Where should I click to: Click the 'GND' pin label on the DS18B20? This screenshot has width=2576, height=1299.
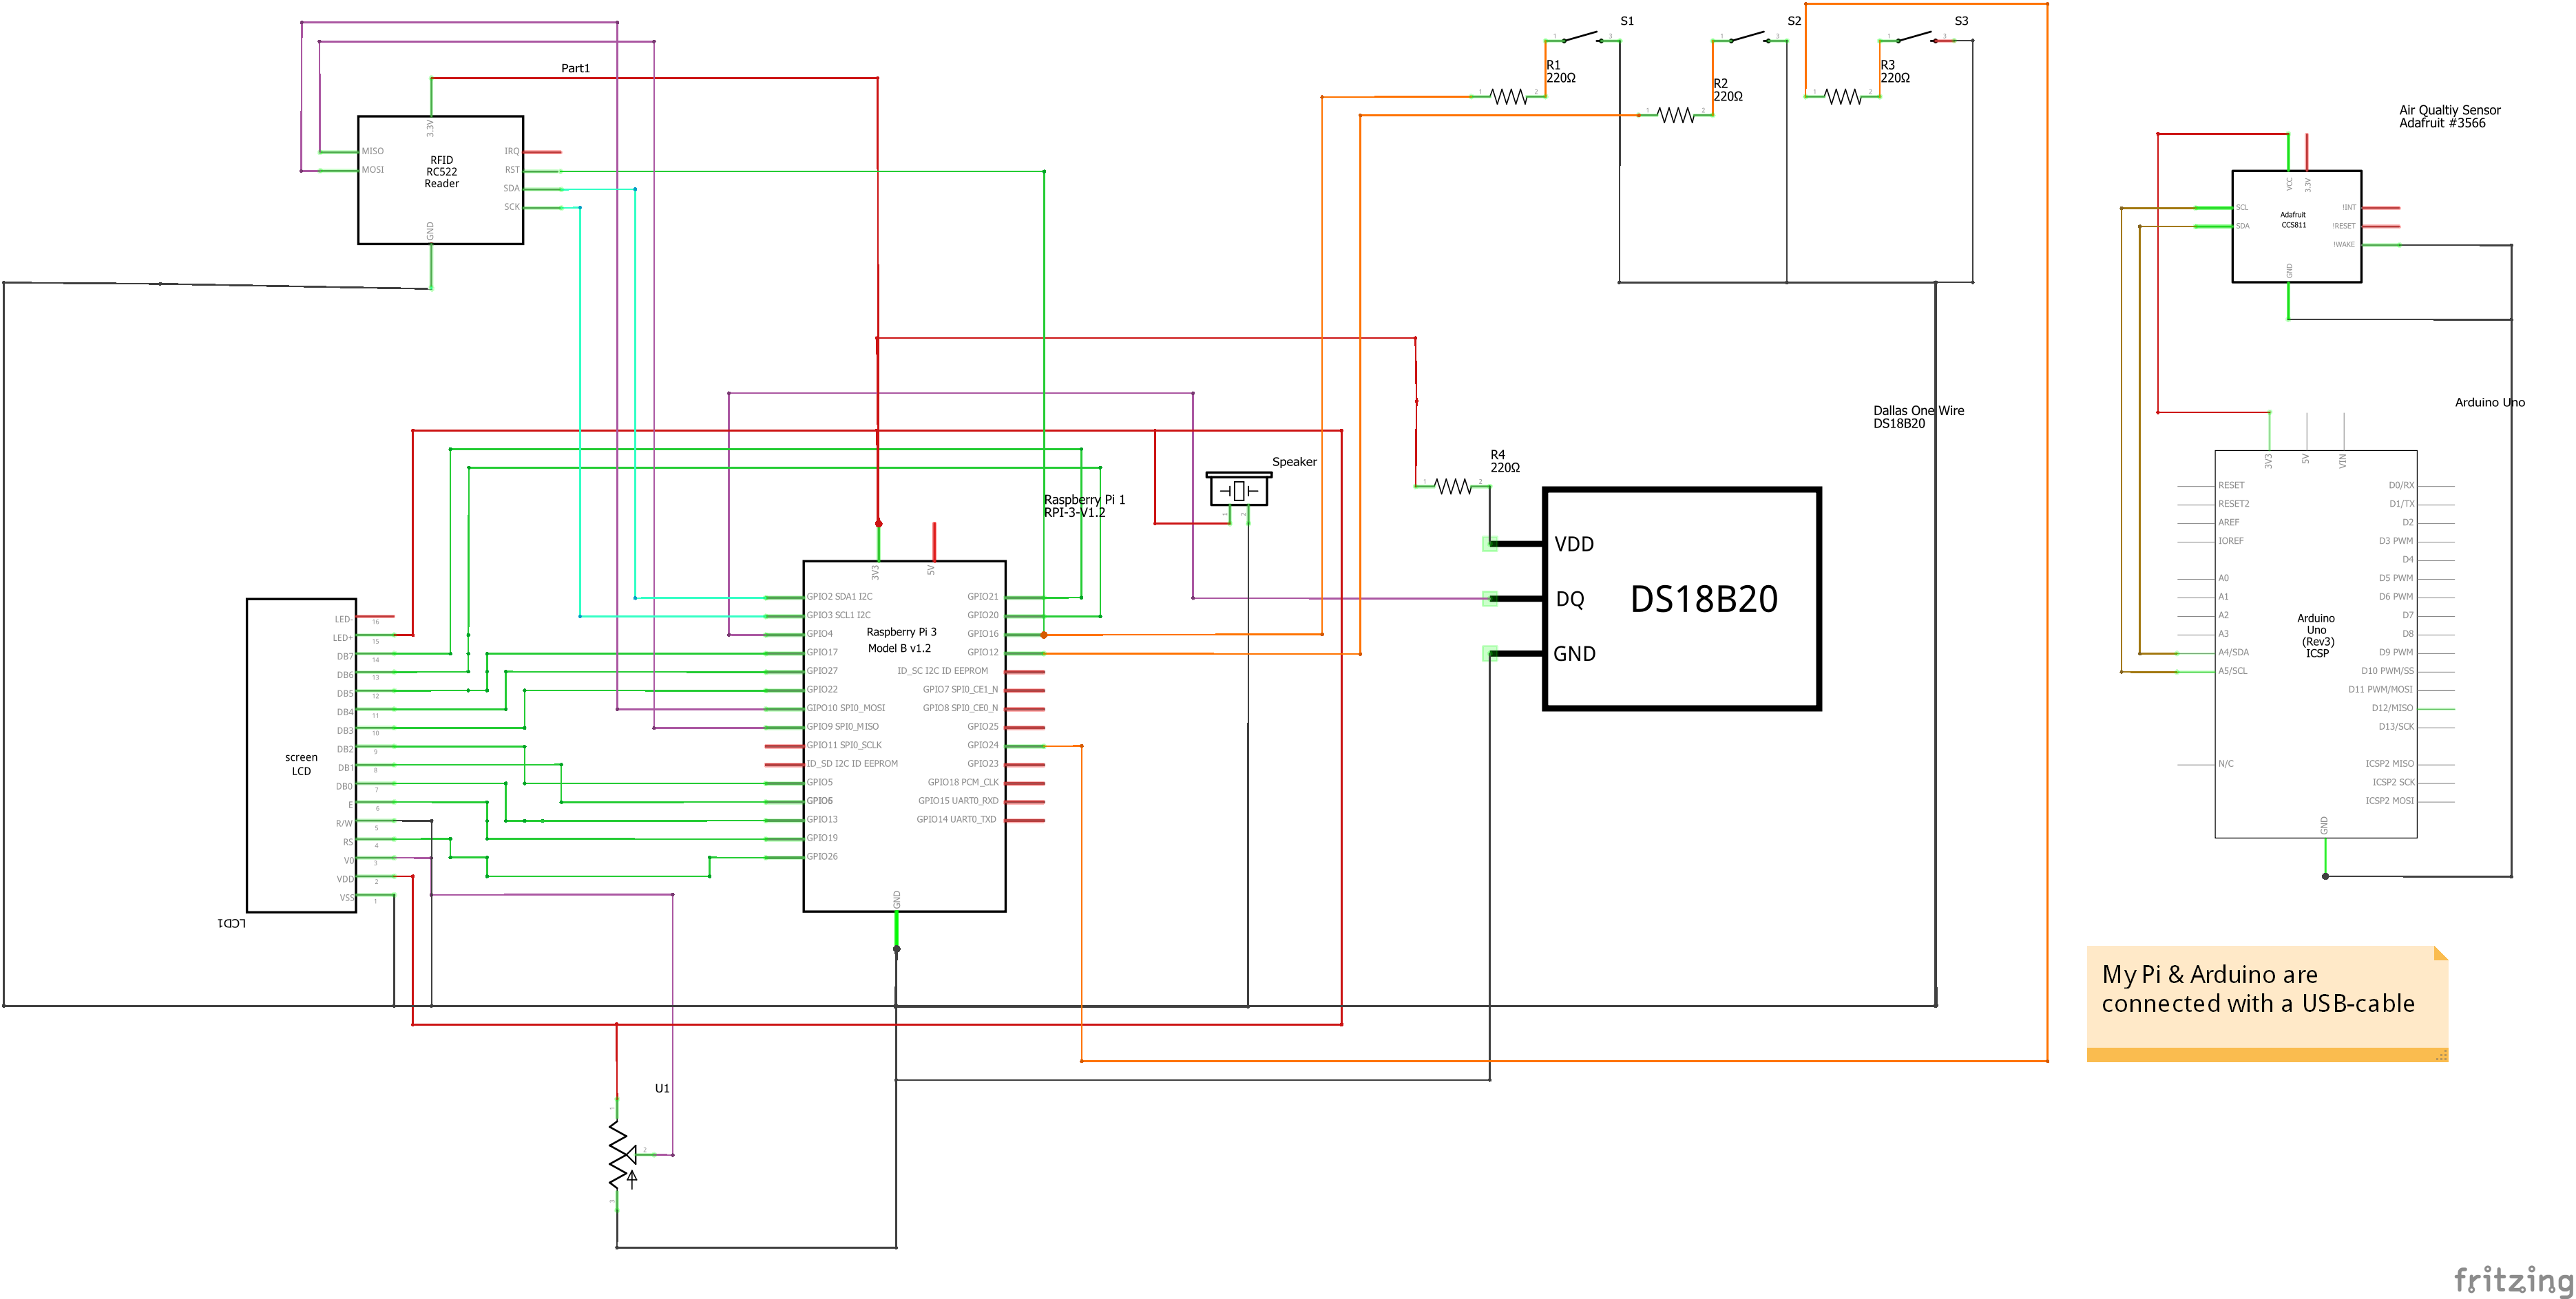(1574, 654)
